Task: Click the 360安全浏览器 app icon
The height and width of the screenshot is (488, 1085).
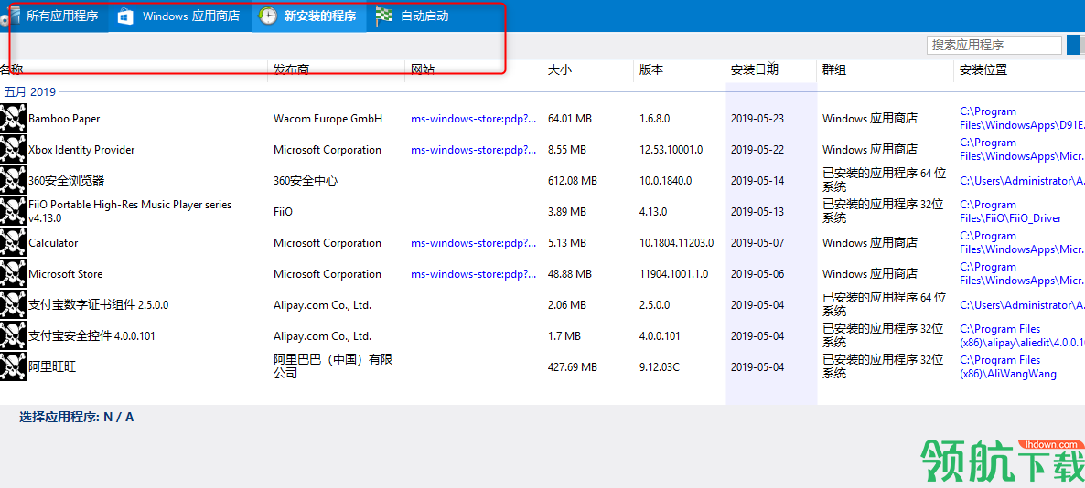Action: point(13,181)
